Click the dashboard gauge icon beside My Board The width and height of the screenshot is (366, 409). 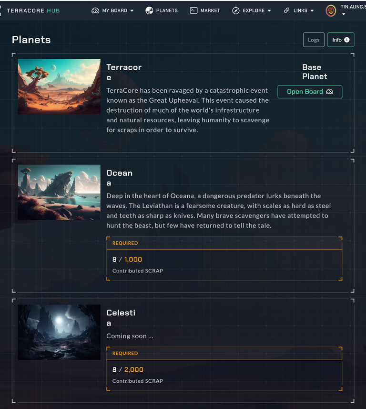(x=95, y=11)
